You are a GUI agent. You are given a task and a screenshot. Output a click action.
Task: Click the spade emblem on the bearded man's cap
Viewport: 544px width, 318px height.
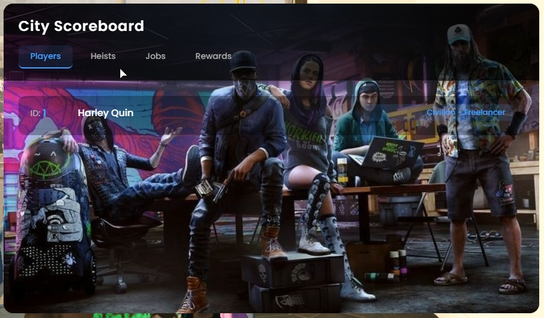459,30
